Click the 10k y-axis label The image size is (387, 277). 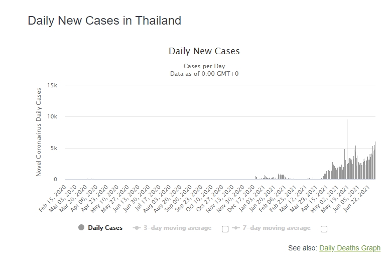click(53, 117)
